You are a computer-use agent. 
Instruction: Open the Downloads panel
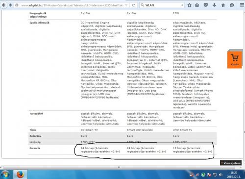[x=215, y=5]
